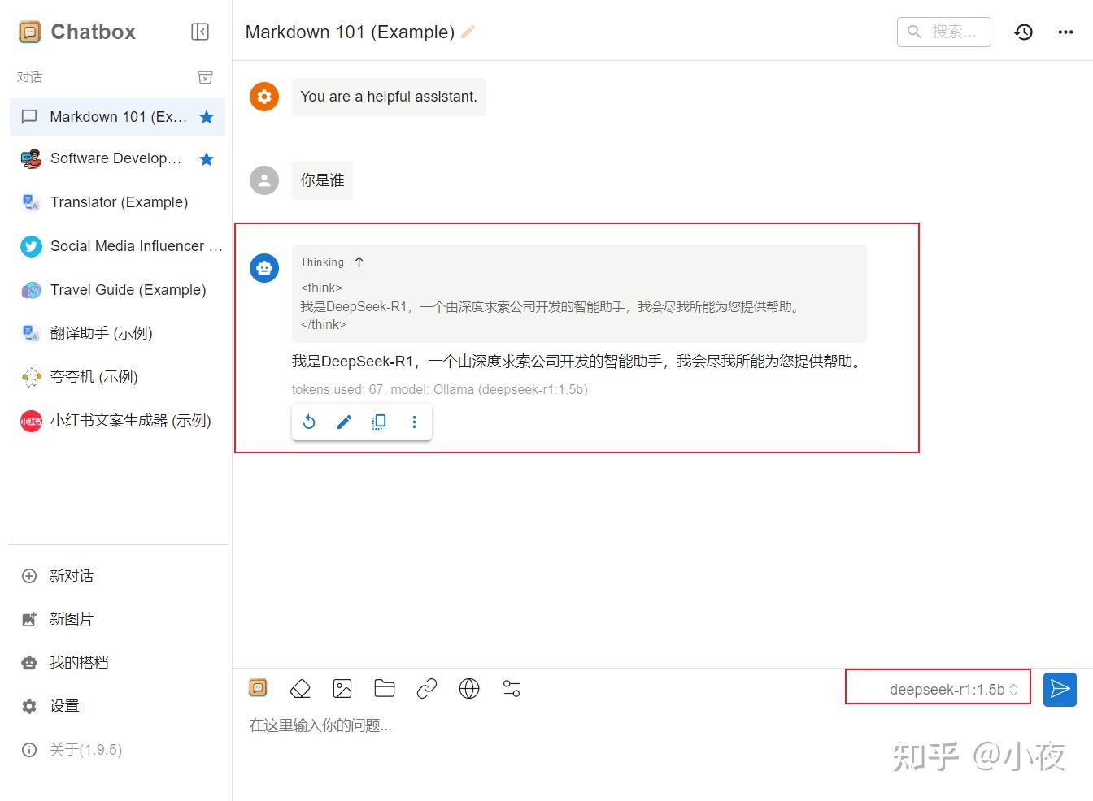Toggle star on Software Developer conversation

click(x=207, y=158)
